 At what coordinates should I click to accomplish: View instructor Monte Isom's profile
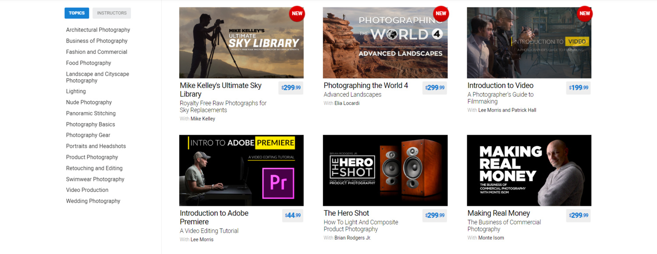[491, 238]
